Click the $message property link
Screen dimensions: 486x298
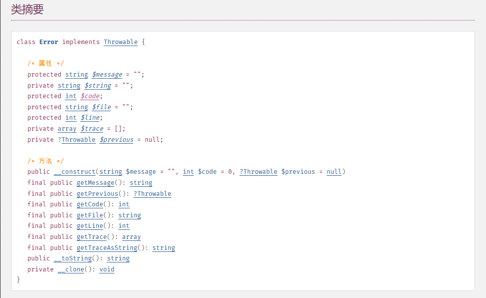click(107, 75)
